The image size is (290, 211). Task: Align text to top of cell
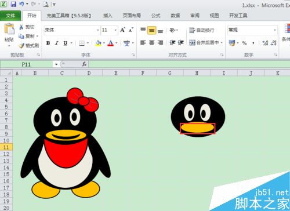[143, 30]
